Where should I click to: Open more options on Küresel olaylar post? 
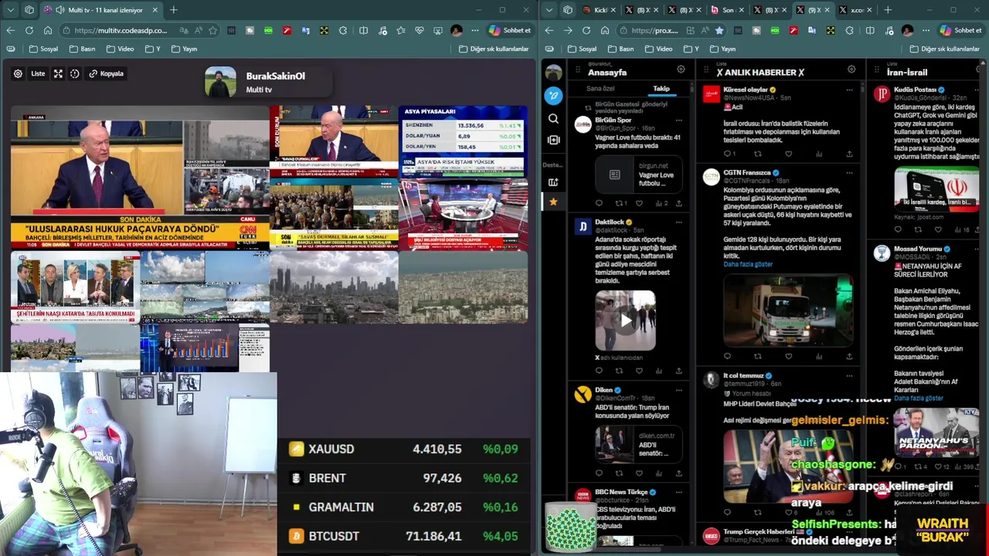click(x=849, y=90)
